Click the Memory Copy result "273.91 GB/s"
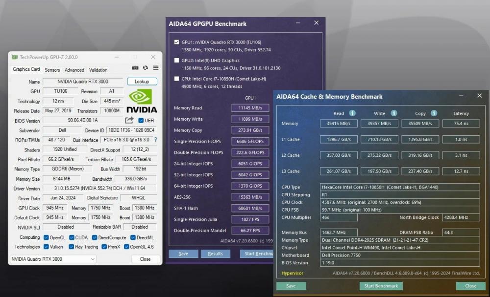 pyautogui.click(x=250, y=130)
